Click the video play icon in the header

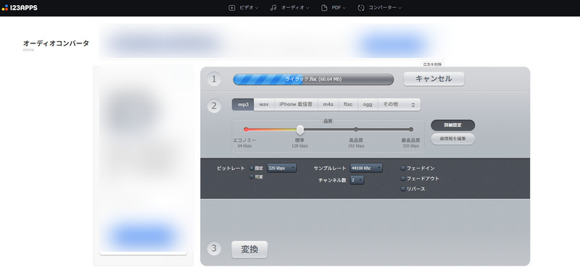point(232,7)
